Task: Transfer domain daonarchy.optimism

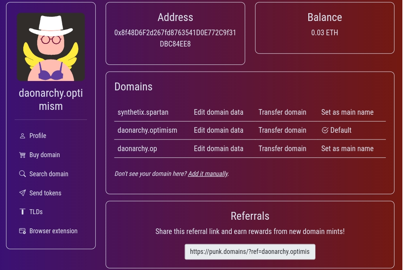Action: click(282, 130)
